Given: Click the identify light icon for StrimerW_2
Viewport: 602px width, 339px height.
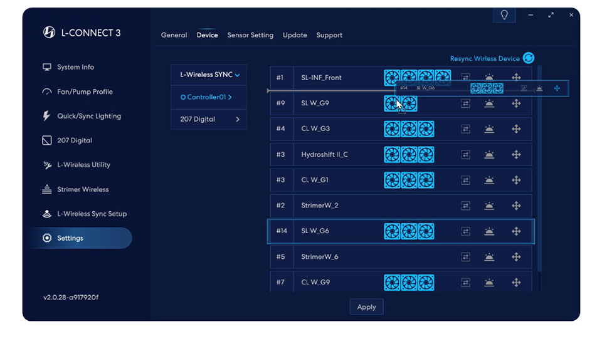Looking at the screenshot, I should tap(489, 206).
